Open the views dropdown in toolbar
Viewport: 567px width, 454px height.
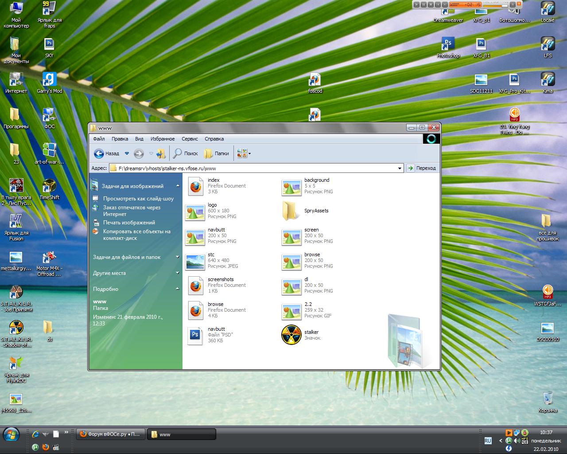coord(249,153)
